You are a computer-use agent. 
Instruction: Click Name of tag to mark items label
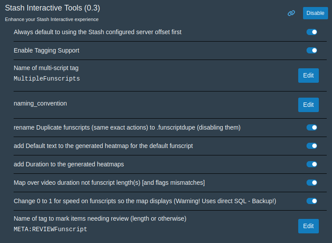pos(100,218)
